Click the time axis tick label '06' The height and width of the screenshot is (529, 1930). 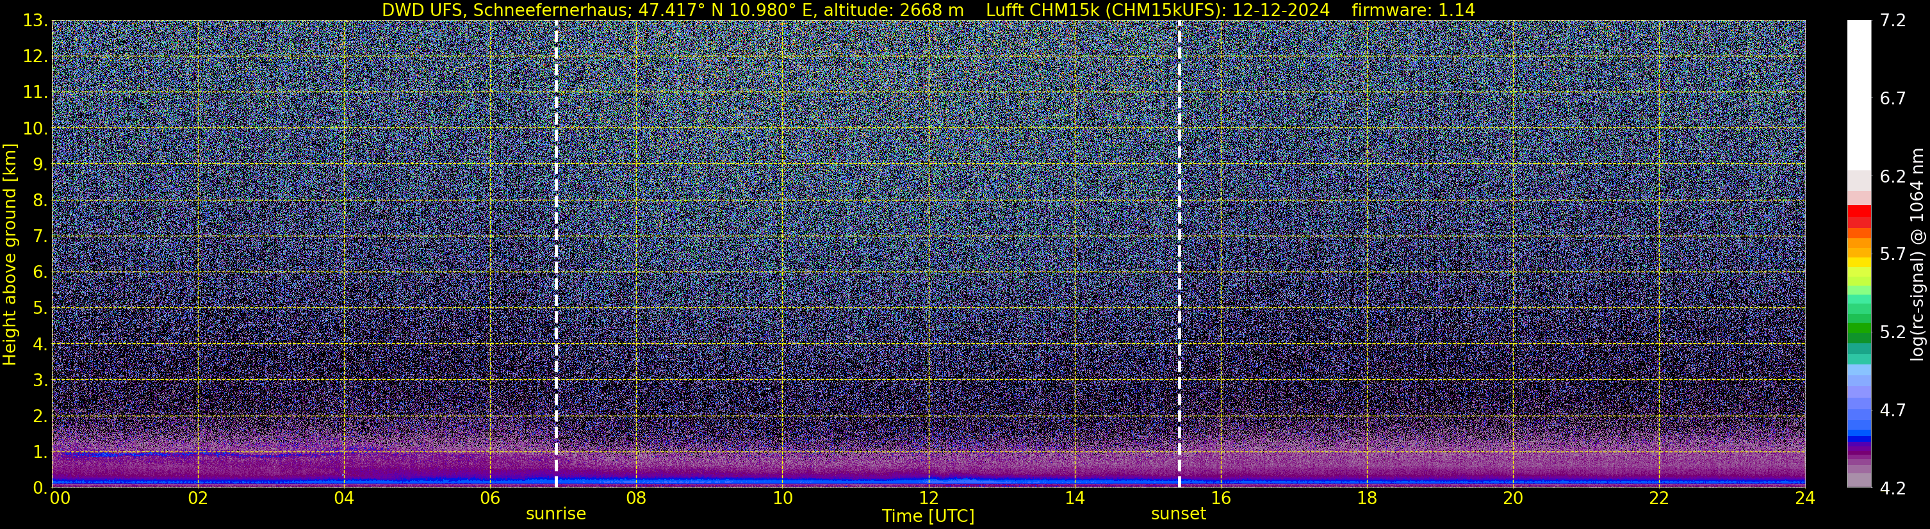490,498
